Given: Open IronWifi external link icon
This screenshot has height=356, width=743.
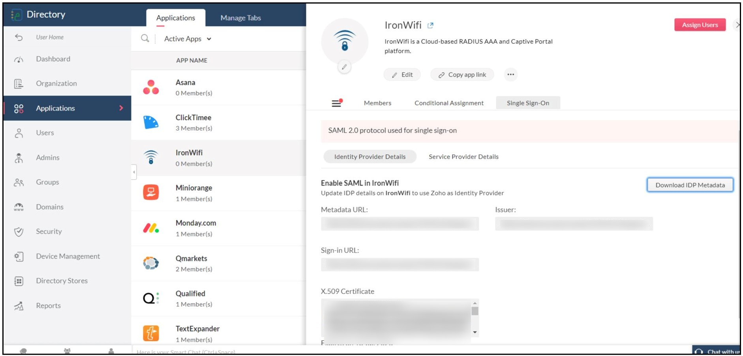Looking at the screenshot, I should 430,25.
